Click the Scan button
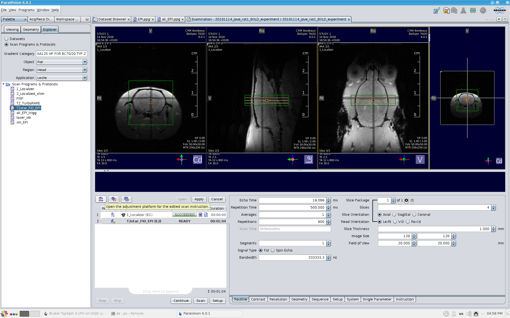The height and width of the screenshot is (318, 510). pos(201,301)
